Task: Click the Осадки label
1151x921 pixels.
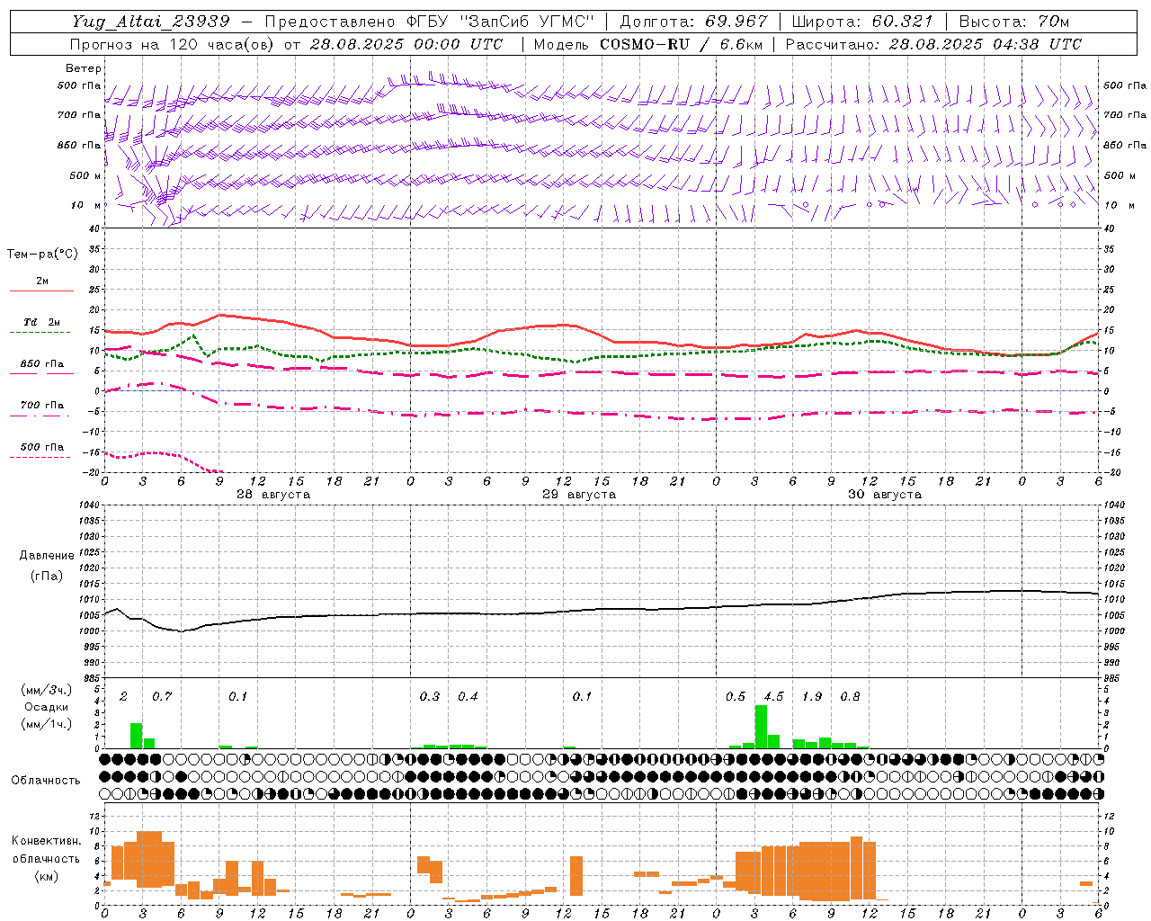Action: click(x=47, y=707)
